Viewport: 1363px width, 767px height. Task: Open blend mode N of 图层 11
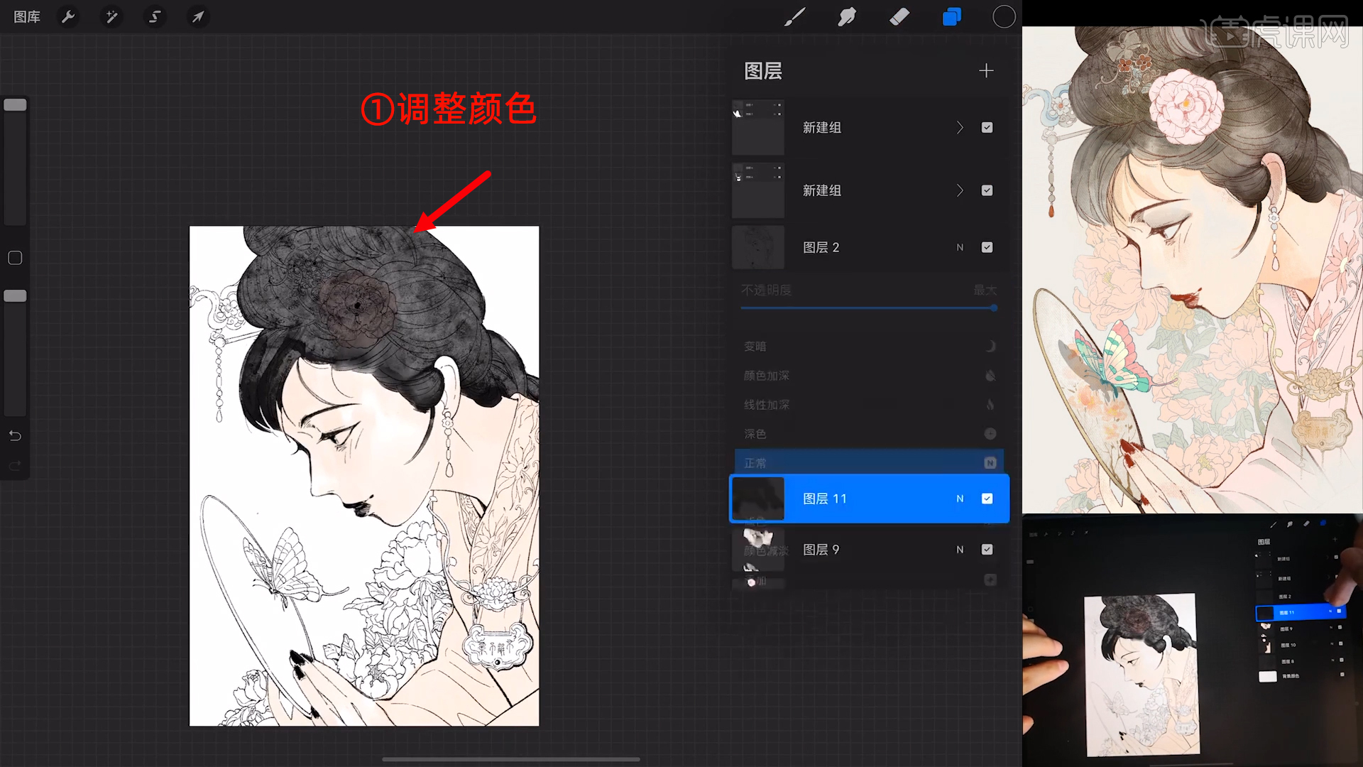click(x=960, y=499)
